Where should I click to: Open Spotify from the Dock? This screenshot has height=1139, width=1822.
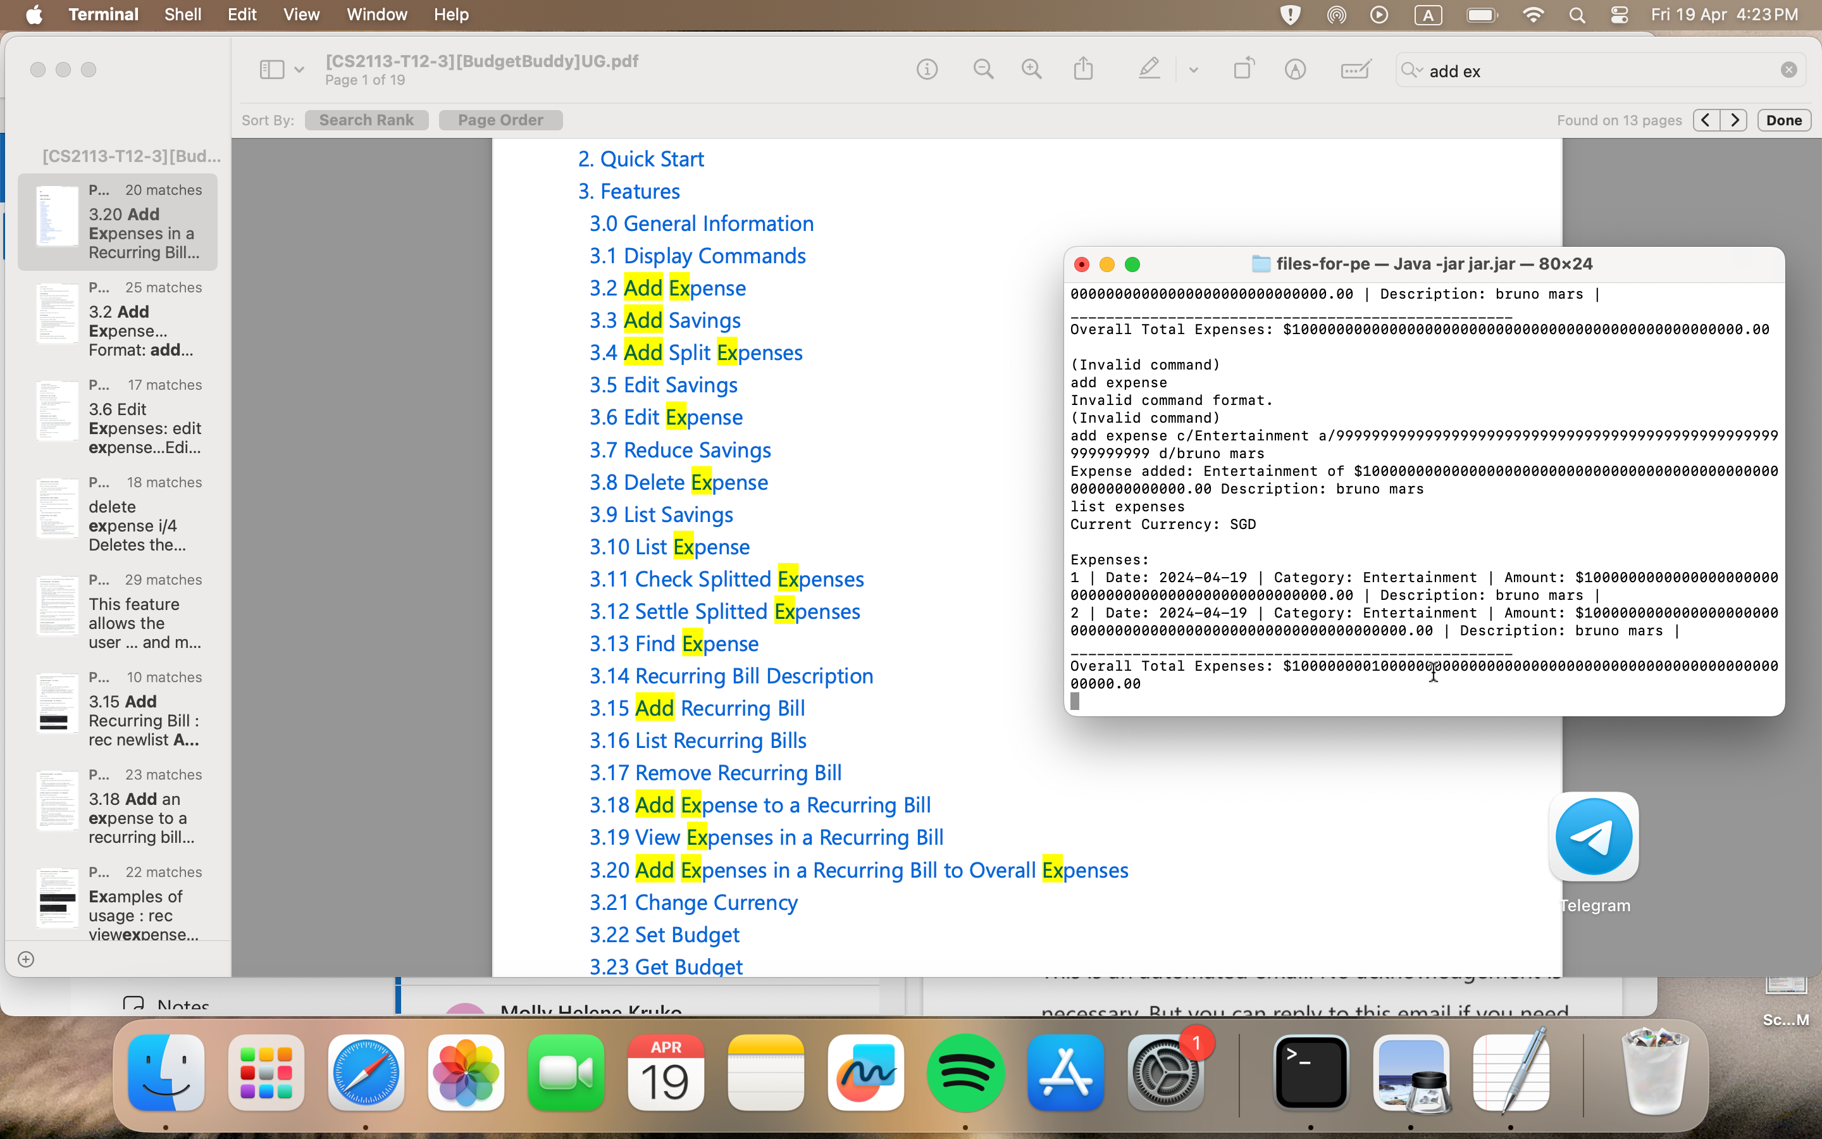coord(966,1073)
